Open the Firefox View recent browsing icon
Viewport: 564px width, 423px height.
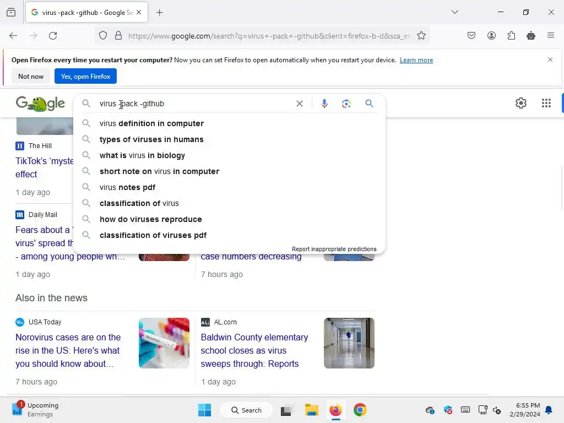[x=11, y=12]
